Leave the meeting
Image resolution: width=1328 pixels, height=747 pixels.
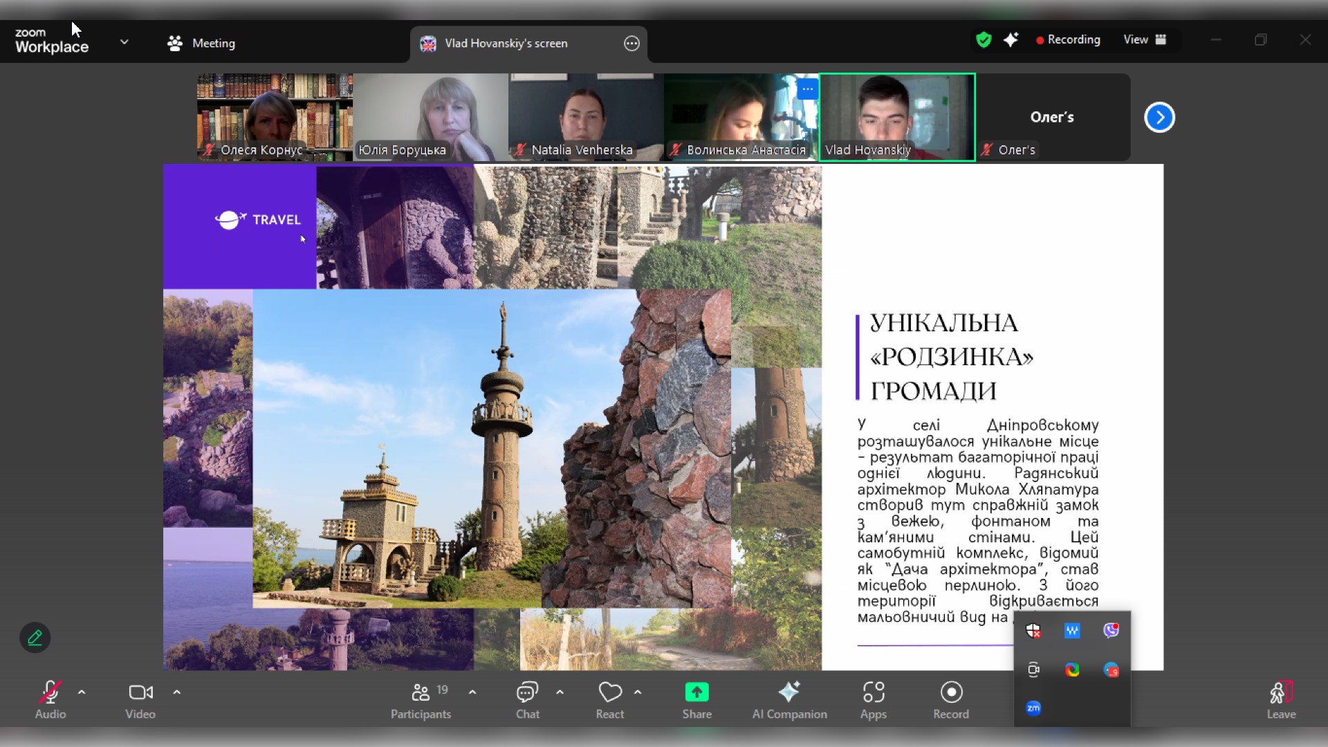pos(1281,699)
